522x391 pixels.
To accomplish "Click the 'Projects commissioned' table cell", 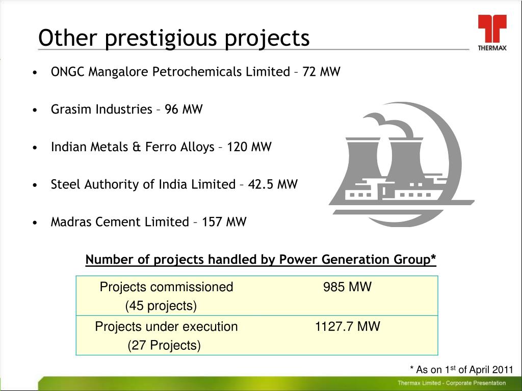I will pyautogui.click(x=167, y=296).
